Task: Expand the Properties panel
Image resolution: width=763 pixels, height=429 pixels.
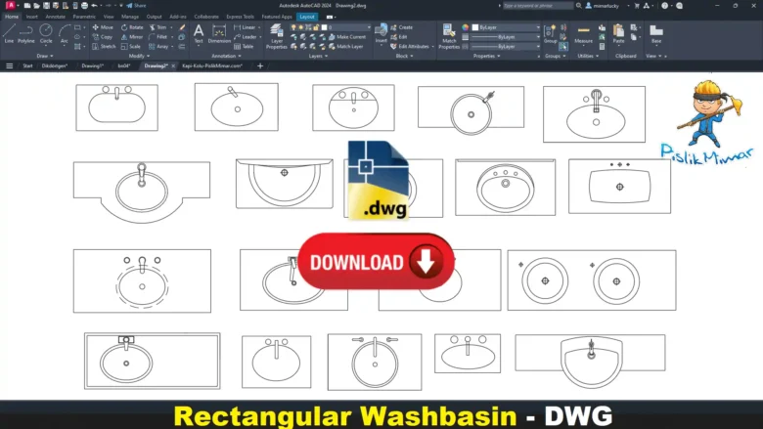Action: (x=486, y=56)
